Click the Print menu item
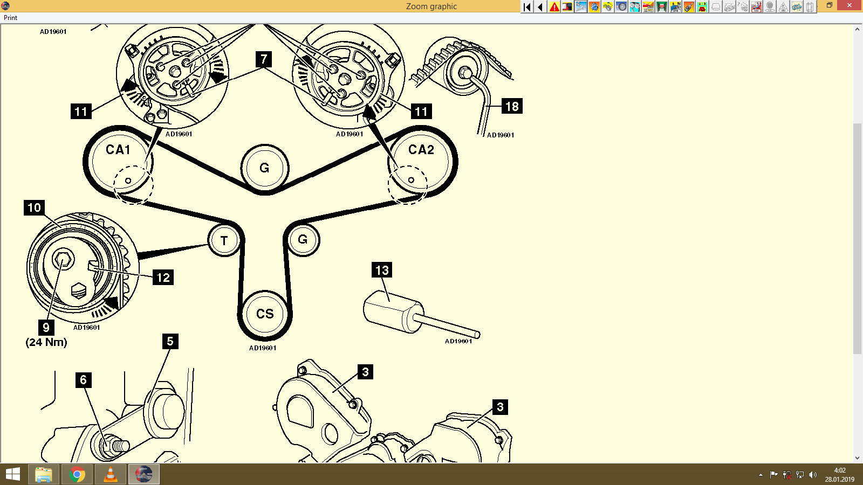Viewport: 863px width, 485px height. pyautogui.click(x=10, y=17)
